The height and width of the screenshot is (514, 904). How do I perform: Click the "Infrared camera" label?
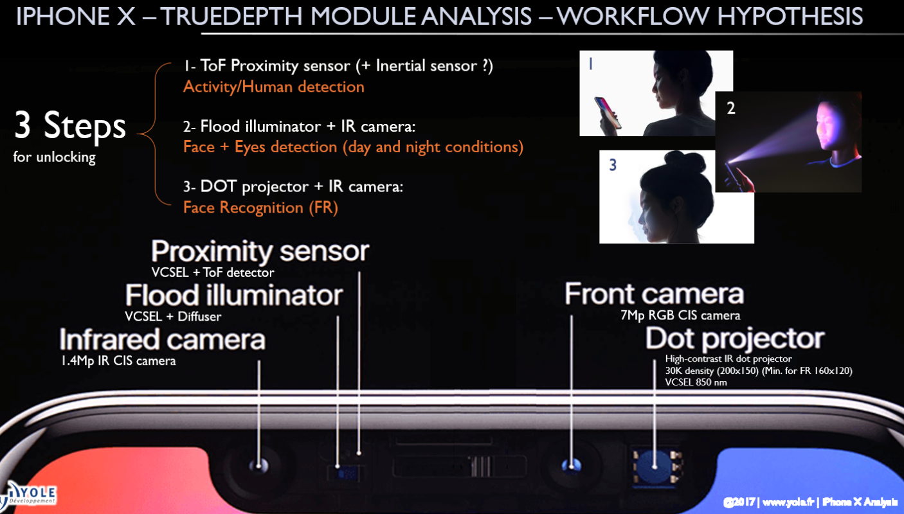point(162,339)
